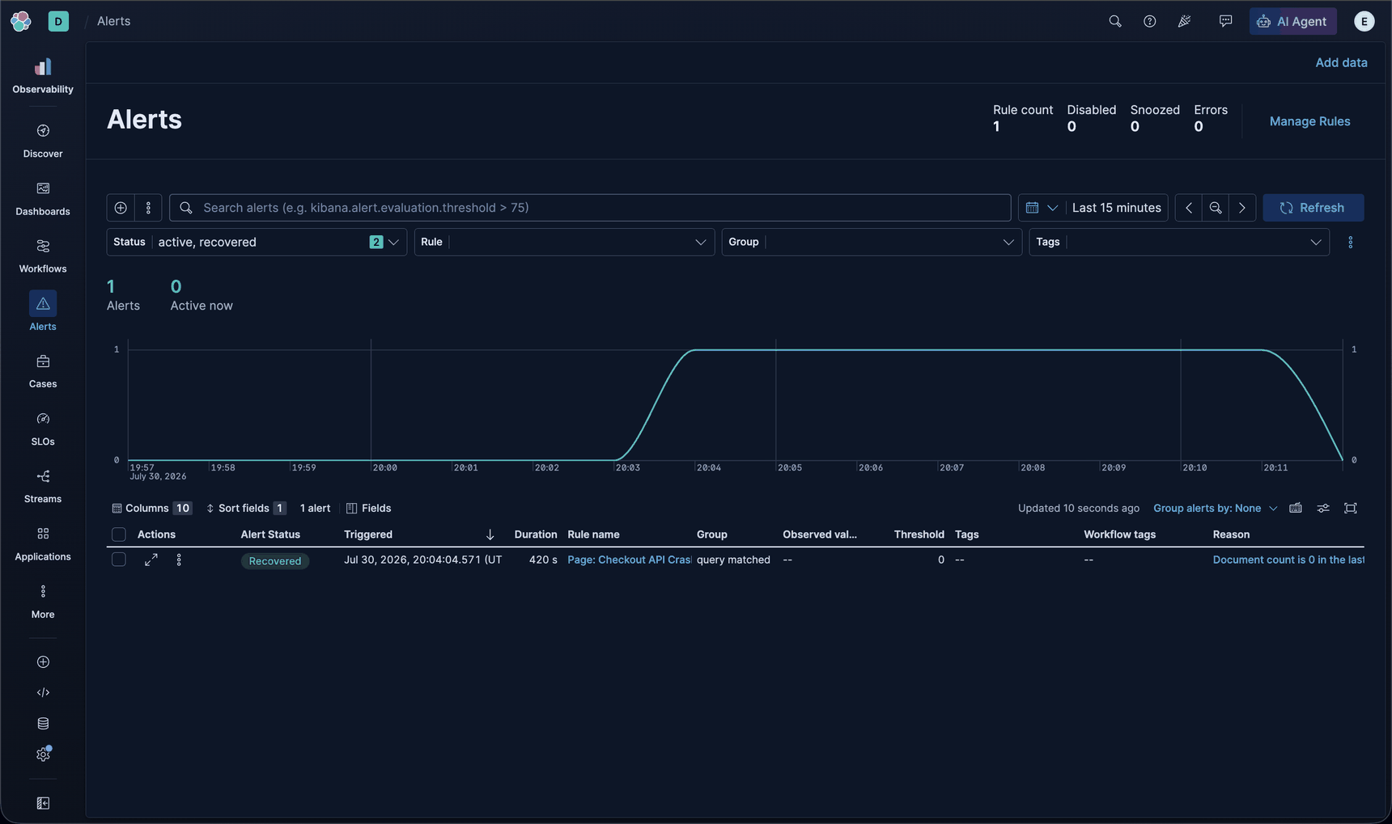This screenshot has width=1392, height=824.
Task: Open SLOs from sidebar
Action: (43, 429)
